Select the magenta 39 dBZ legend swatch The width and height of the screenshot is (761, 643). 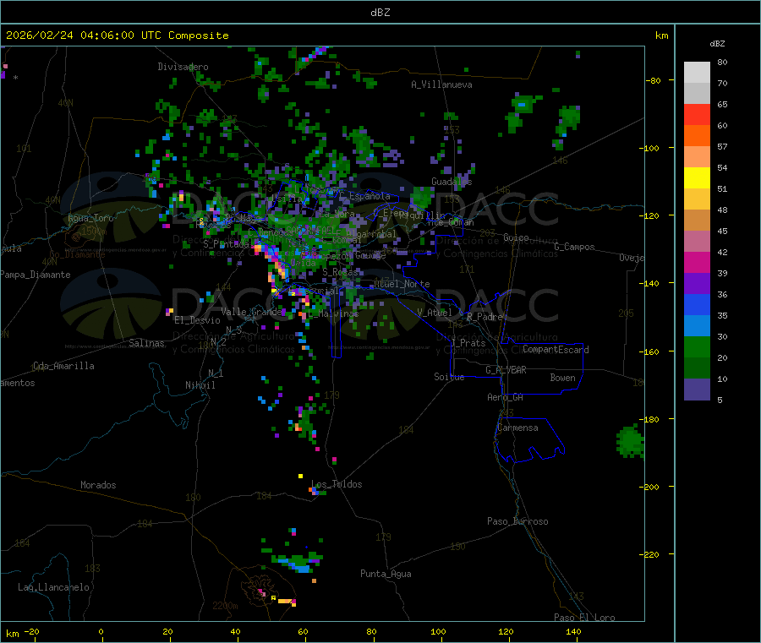697,262
